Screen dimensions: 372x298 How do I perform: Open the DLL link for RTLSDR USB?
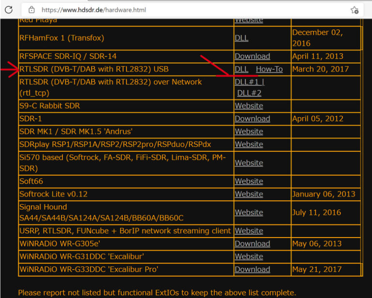pyautogui.click(x=241, y=69)
